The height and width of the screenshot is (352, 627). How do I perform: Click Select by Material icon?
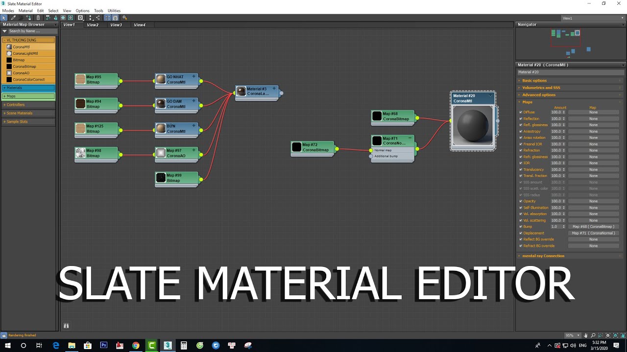pyautogui.click(x=124, y=18)
